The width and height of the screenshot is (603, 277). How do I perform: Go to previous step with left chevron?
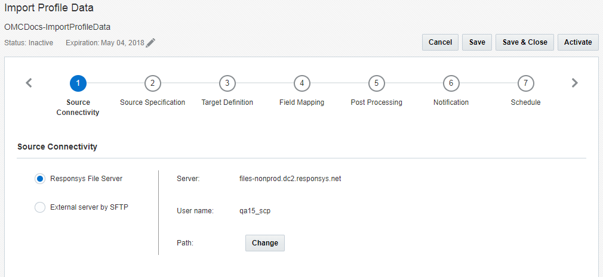point(29,83)
